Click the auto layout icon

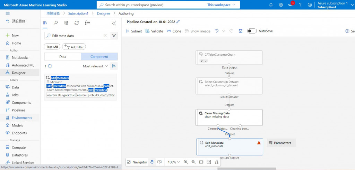[x=216, y=162]
